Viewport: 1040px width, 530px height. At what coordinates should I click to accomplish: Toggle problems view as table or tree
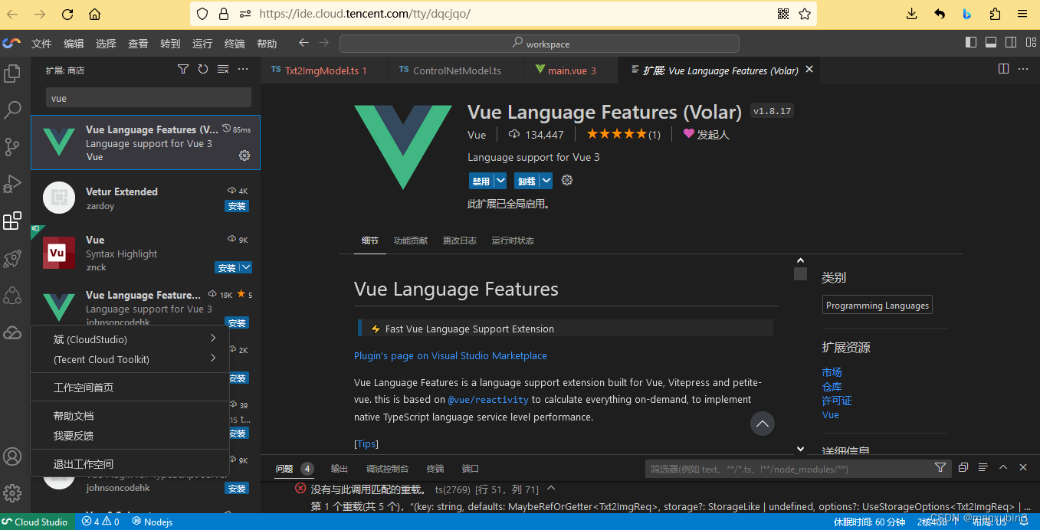(983, 467)
